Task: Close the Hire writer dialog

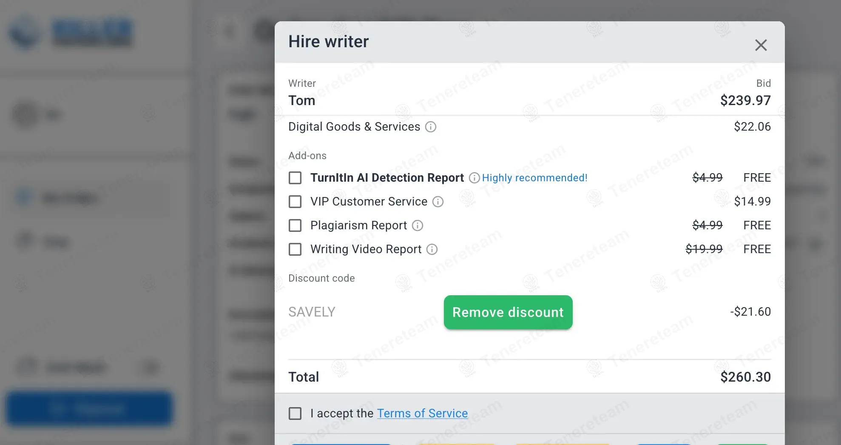Action: pos(761,45)
